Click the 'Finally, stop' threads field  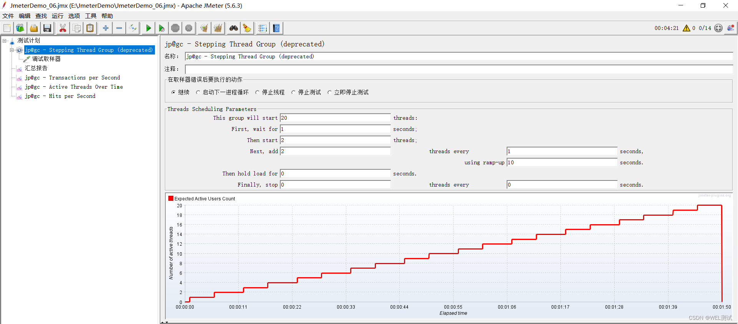click(x=335, y=185)
